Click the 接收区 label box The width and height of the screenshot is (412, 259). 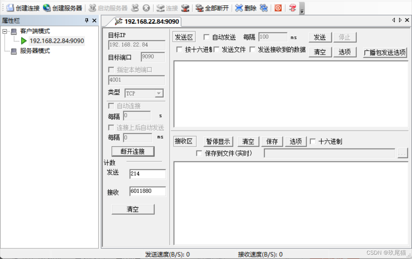click(184, 142)
